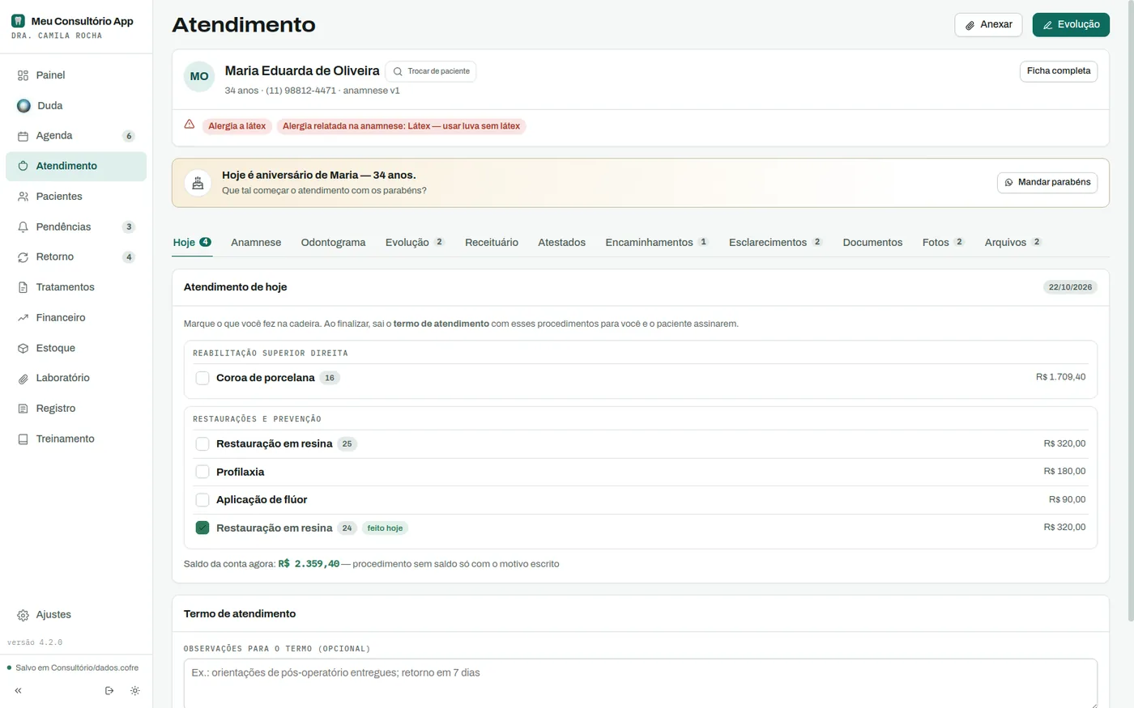
Task: Open Painel from the sidebar
Action: (x=76, y=75)
